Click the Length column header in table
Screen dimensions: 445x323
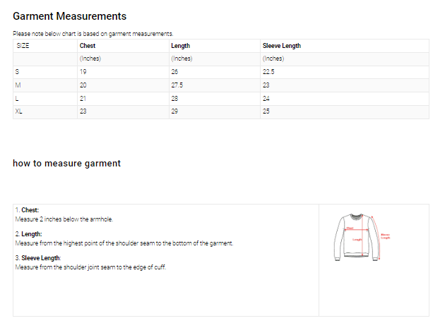pos(180,46)
